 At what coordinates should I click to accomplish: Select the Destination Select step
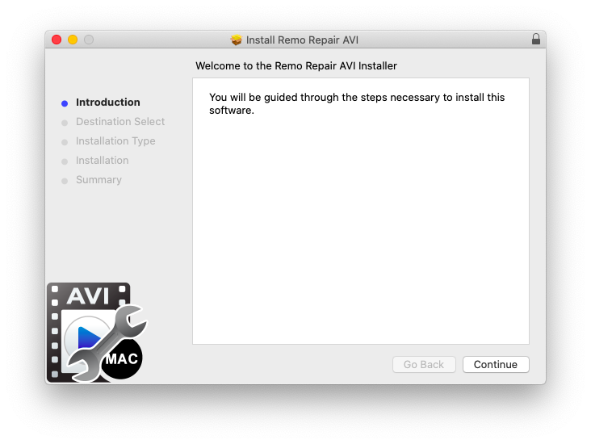[x=120, y=121]
